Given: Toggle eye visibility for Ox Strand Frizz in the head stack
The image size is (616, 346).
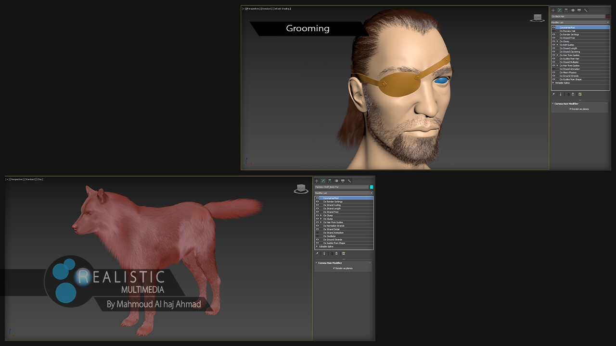Looking at the screenshot, I should pyautogui.click(x=553, y=38).
